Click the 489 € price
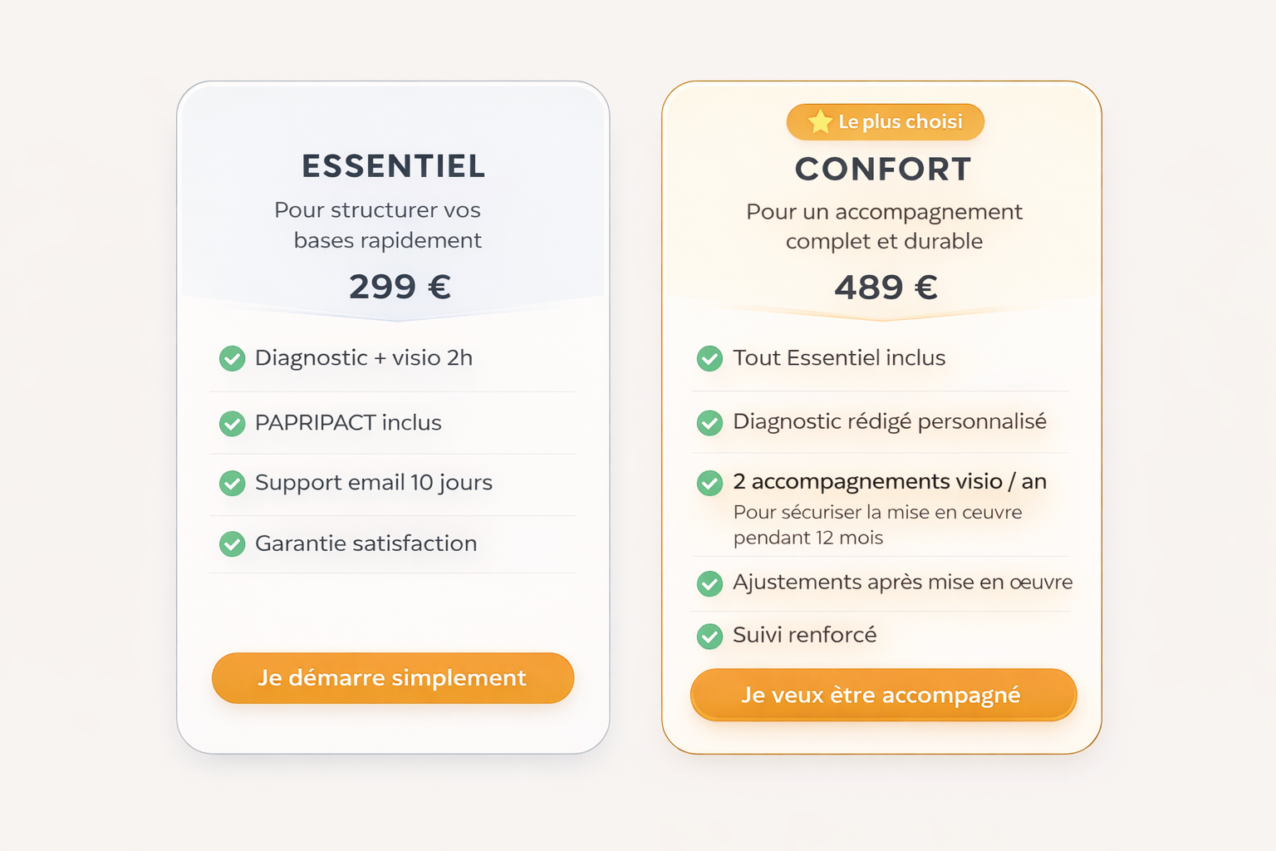 point(886,288)
